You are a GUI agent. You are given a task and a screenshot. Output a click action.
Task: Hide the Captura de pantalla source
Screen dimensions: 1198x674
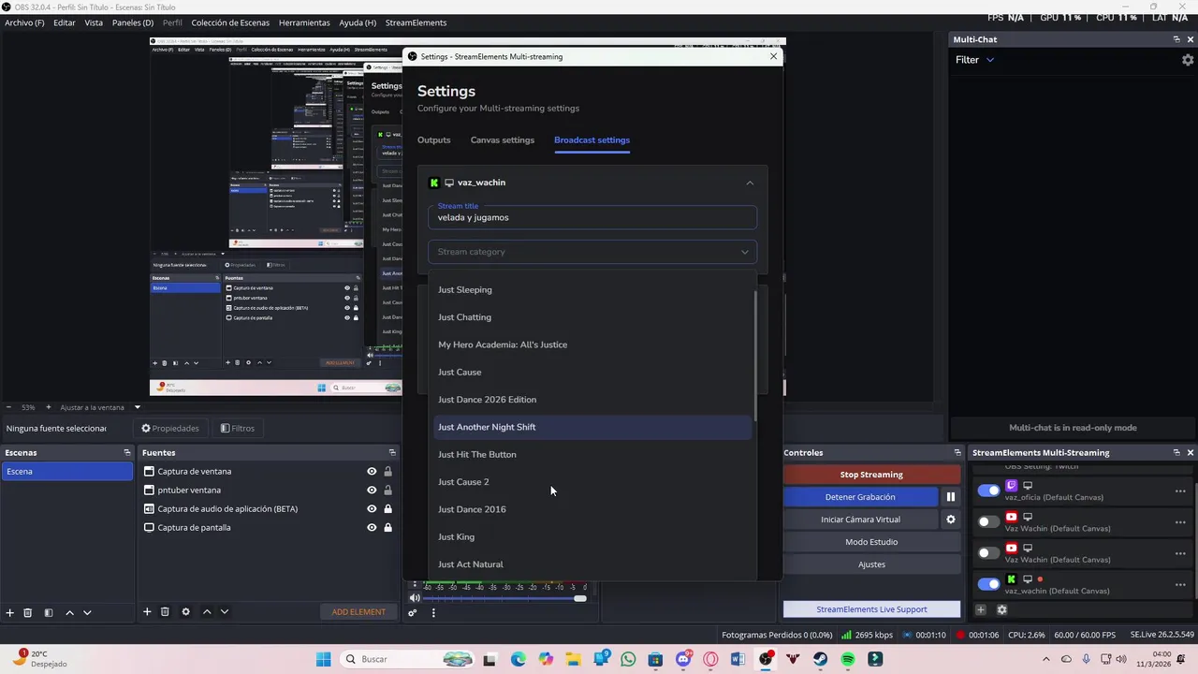pos(372,528)
